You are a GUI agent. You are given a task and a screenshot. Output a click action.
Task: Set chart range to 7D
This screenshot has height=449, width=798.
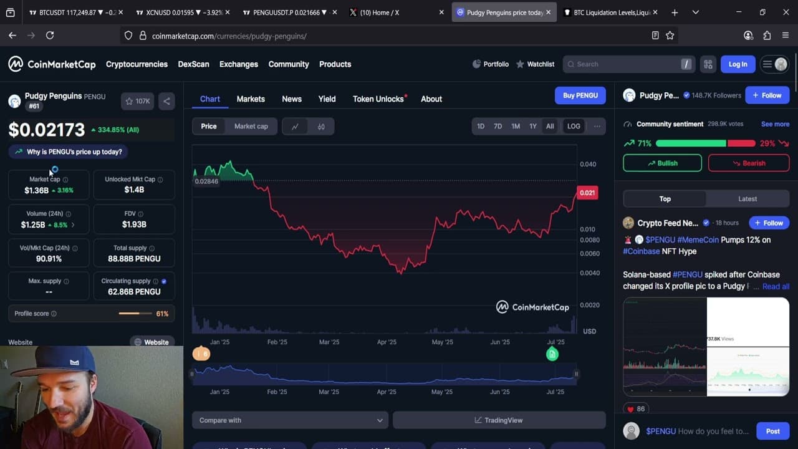tap(498, 126)
